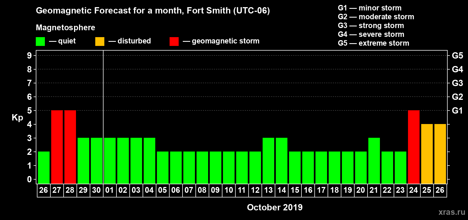Image resolution: width=468 pixels, height=220 pixels.
Task: Click the G5 label on right axis
Action: pyautogui.click(x=457, y=56)
